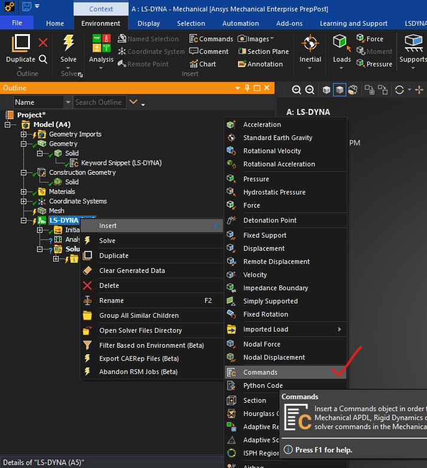Click the Chart ribbon button

pyautogui.click(x=203, y=64)
